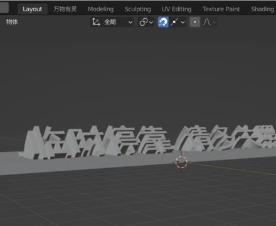This screenshot has height=226, width=276.
Task: Click the transform orientation axes icon
Action: click(96, 22)
